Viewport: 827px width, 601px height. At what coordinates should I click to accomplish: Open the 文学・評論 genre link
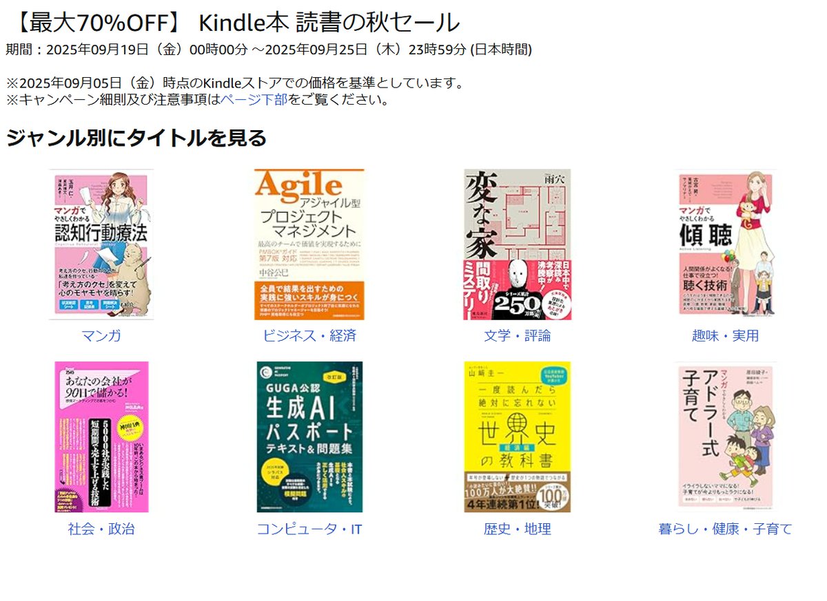point(518,336)
